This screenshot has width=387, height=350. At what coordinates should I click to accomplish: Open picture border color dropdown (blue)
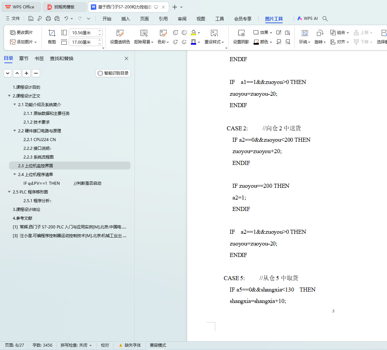(199, 42)
